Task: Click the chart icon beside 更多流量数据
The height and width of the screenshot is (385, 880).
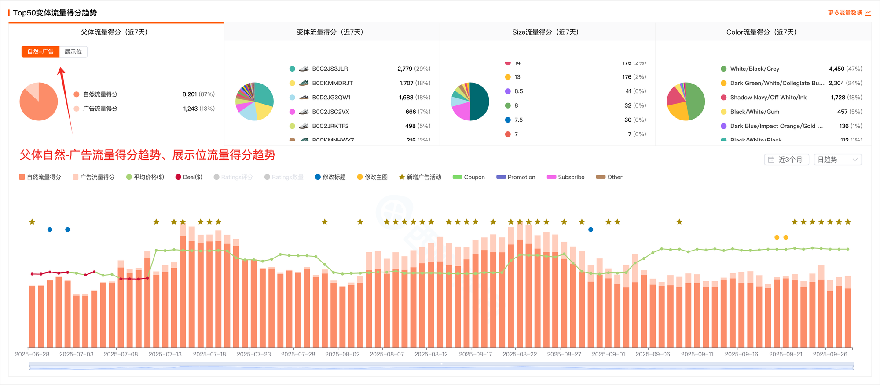Action: (868, 13)
